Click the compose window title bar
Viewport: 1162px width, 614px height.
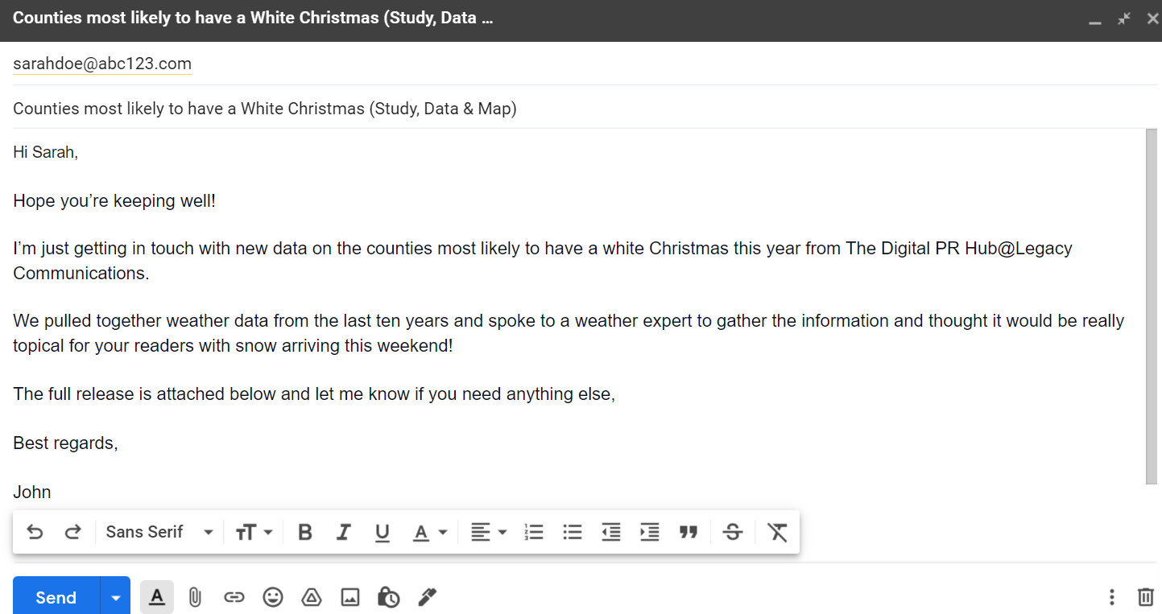[581, 20]
